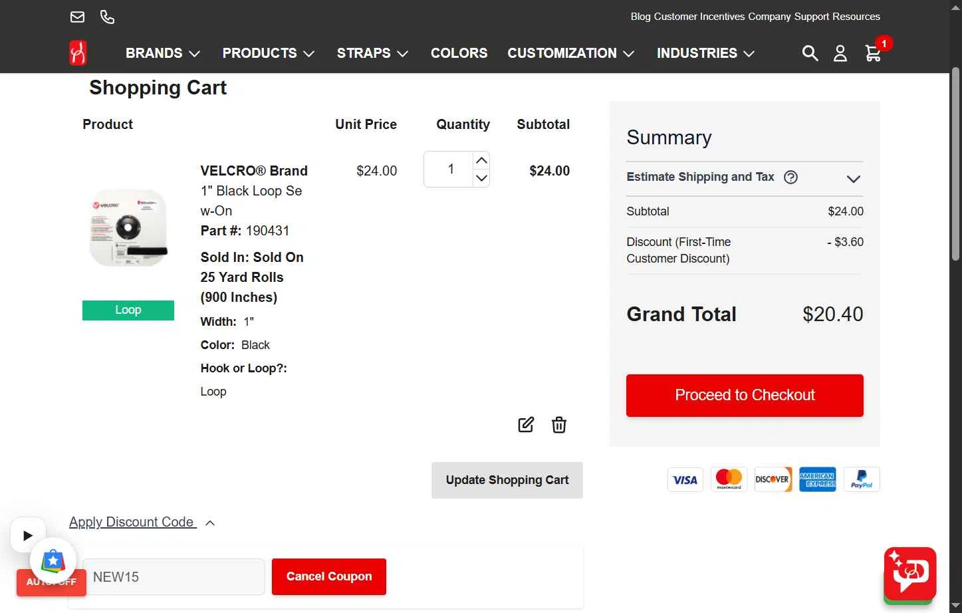Click the page vertical scrollbar
Screen dimensions: 962x613
click(955, 163)
